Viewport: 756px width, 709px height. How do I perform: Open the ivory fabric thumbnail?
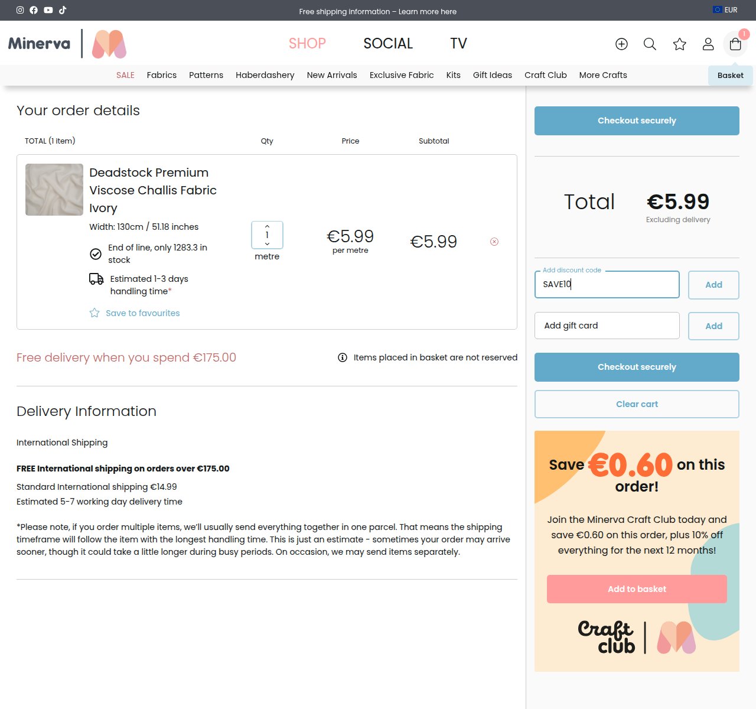point(54,190)
